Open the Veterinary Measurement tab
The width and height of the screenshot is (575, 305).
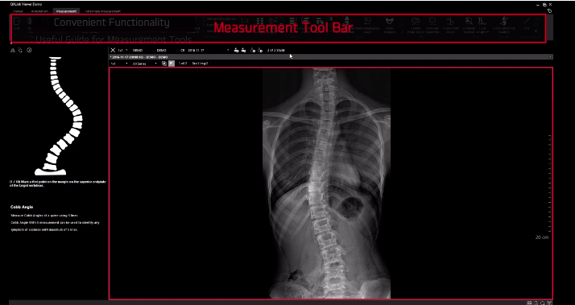pos(103,11)
